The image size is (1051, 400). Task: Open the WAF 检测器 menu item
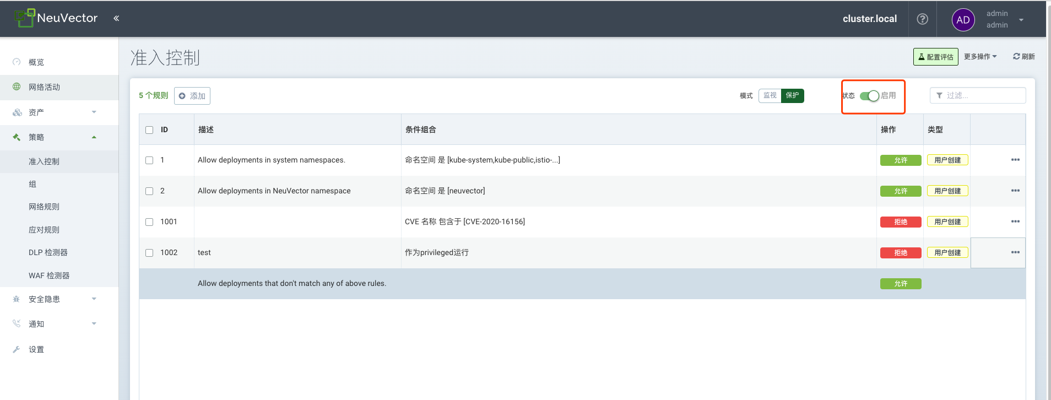[x=49, y=275]
